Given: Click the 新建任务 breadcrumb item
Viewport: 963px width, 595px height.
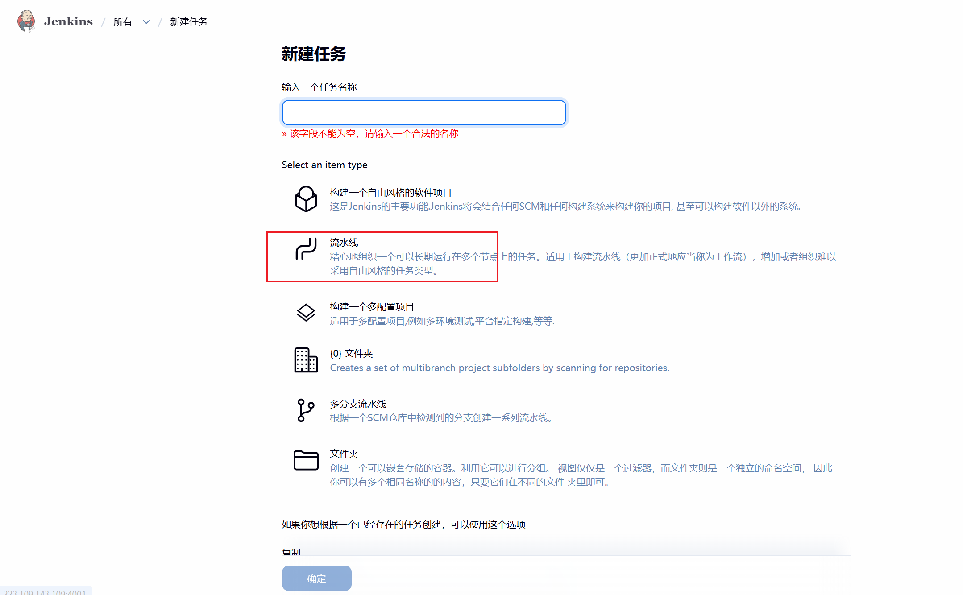Looking at the screenshot, I should 189,22.
